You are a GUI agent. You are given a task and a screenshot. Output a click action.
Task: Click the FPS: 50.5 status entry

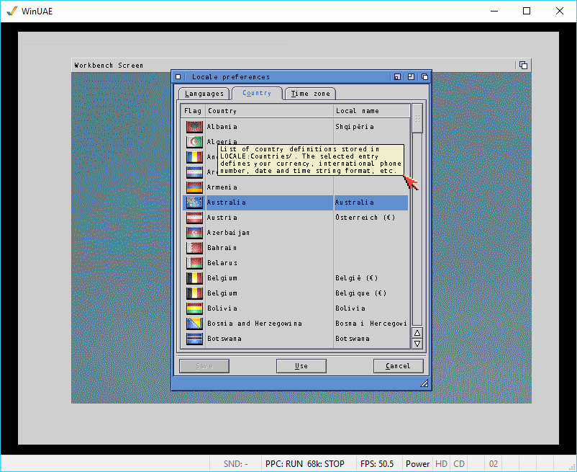377,463
